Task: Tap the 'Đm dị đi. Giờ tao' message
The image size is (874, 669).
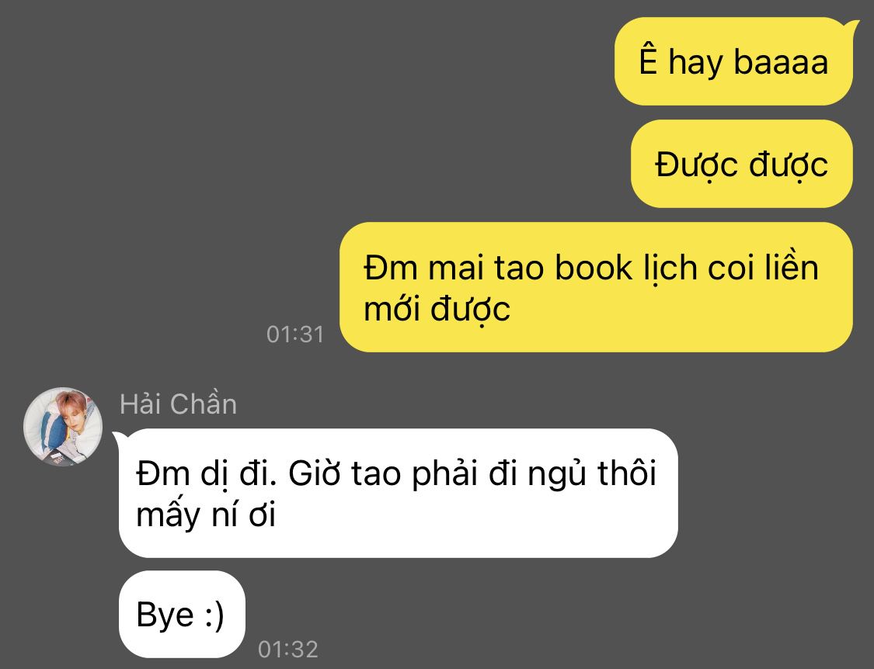Action: tap(398, 493)
